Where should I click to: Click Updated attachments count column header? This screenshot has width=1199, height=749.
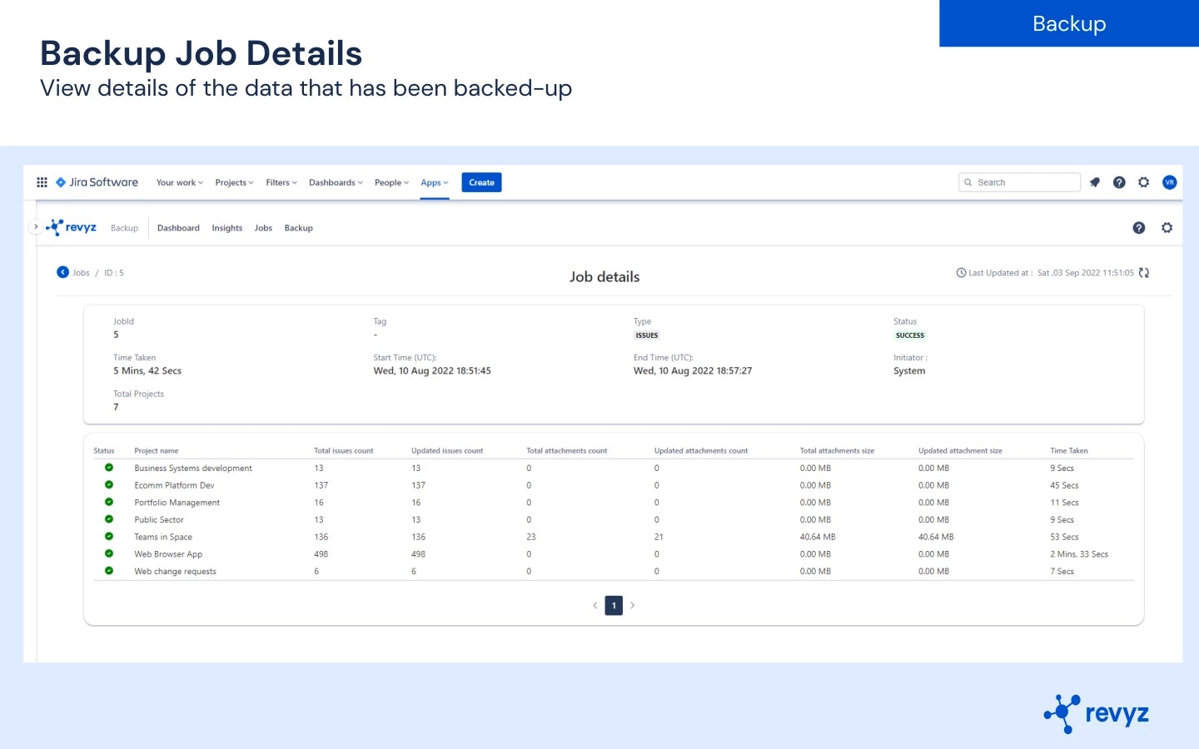pyautogui.click(x=701, y=450)
